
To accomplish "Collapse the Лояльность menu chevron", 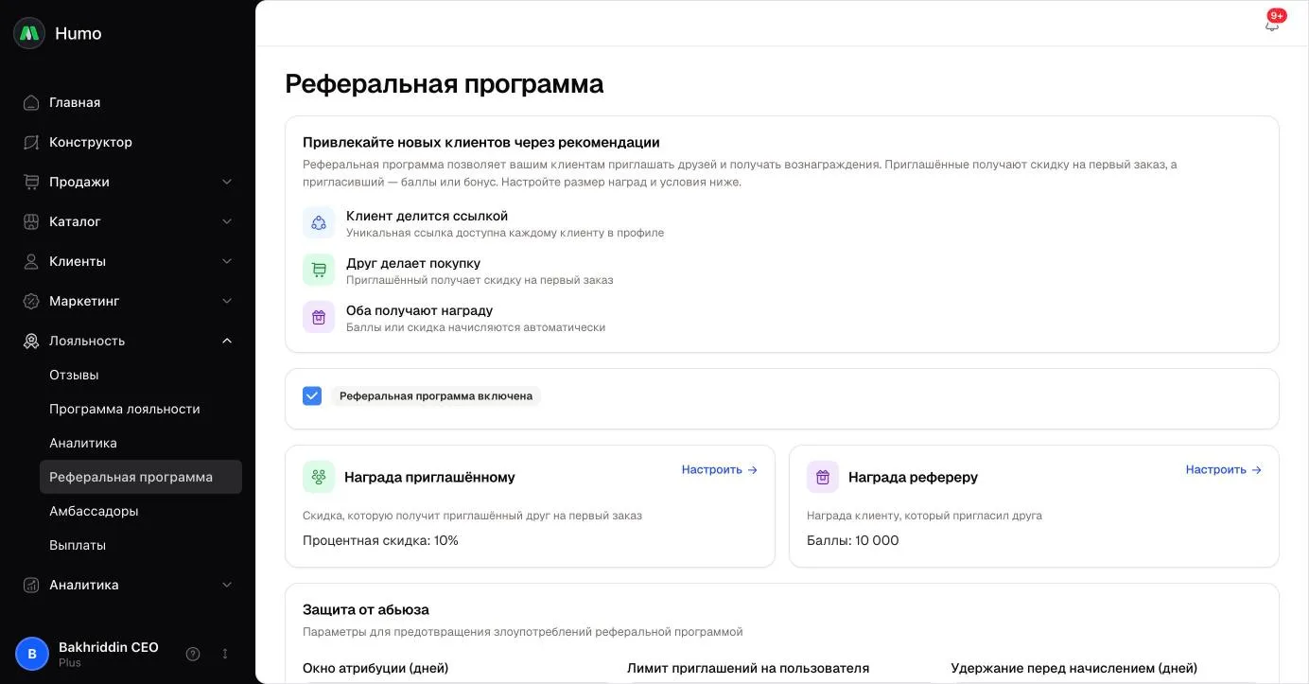I will (227, 341).
